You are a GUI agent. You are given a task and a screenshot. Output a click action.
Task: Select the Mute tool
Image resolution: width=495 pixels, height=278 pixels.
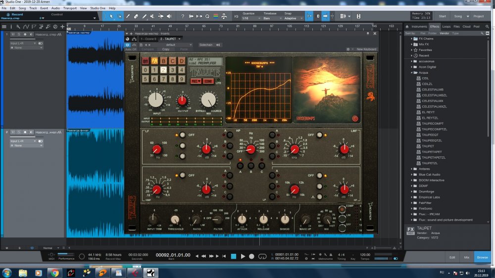click(x=152, y=16)
